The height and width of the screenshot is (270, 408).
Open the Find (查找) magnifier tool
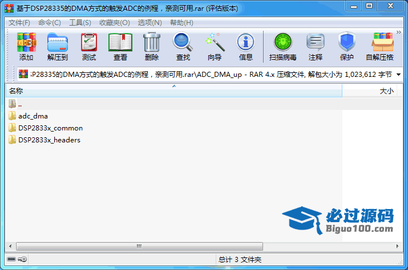183,47
